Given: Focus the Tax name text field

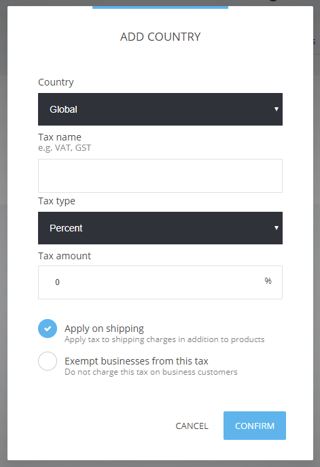Looking at the screenshot, I should pyautogui.click(x=160, y=176).
